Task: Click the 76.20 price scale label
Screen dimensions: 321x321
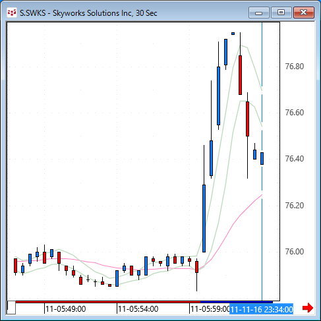Action: coord(295,206)
